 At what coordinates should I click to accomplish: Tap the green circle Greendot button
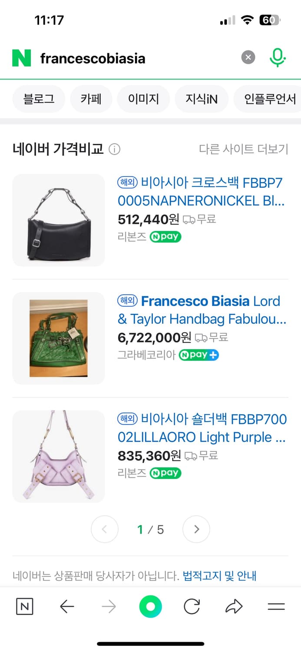coord(150,606)
